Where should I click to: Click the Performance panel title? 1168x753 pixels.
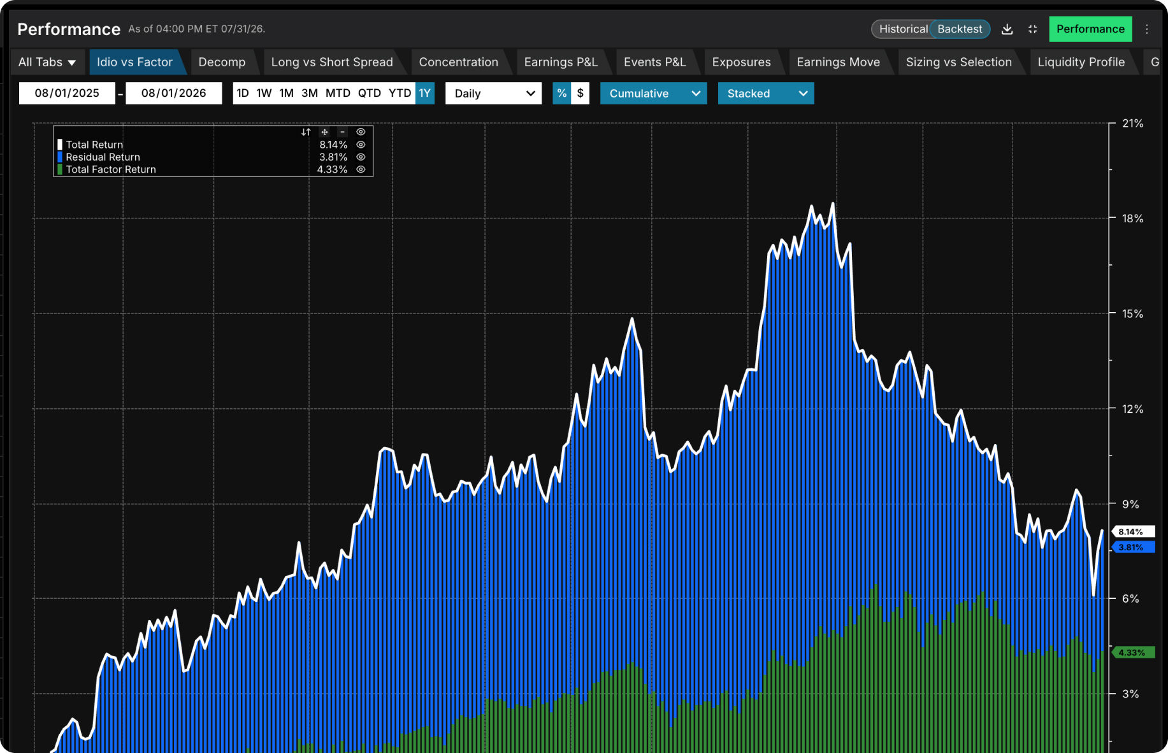point(69,29)
